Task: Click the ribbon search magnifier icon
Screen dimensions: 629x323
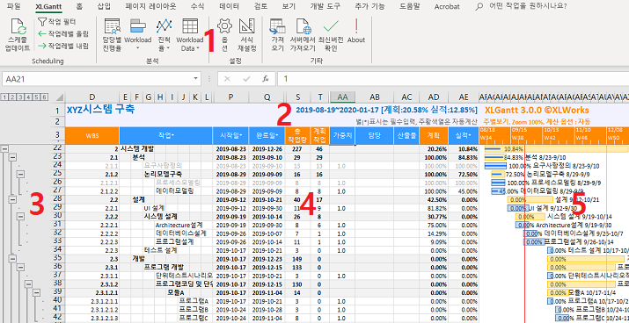Action: click(479, 6)
